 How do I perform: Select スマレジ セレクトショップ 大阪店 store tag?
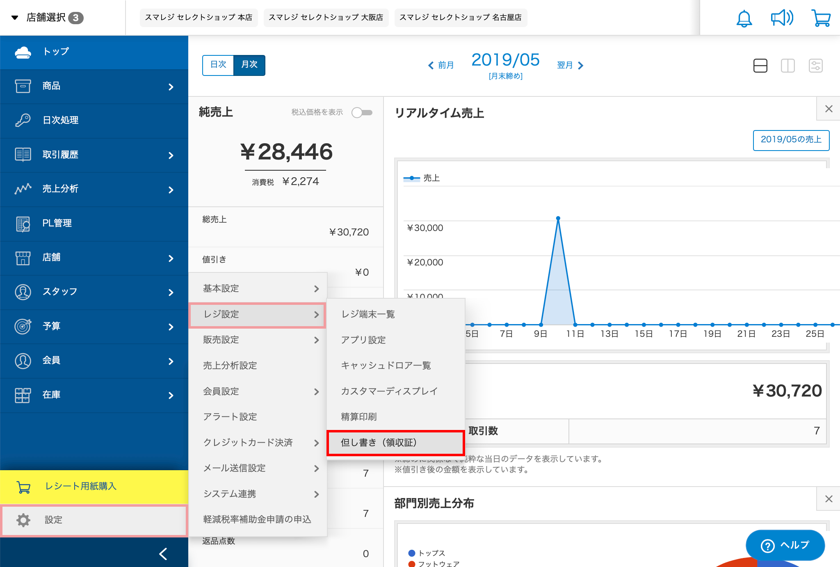click(326, 17)
